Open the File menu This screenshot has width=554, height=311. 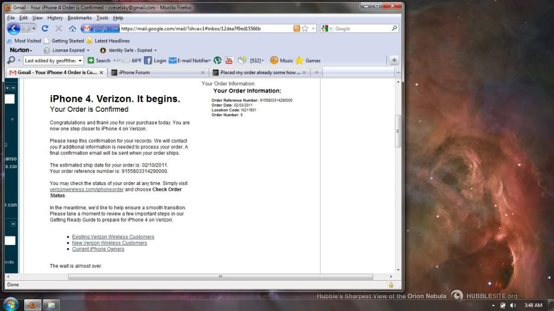pyautogui.click(x=11, y=18)
